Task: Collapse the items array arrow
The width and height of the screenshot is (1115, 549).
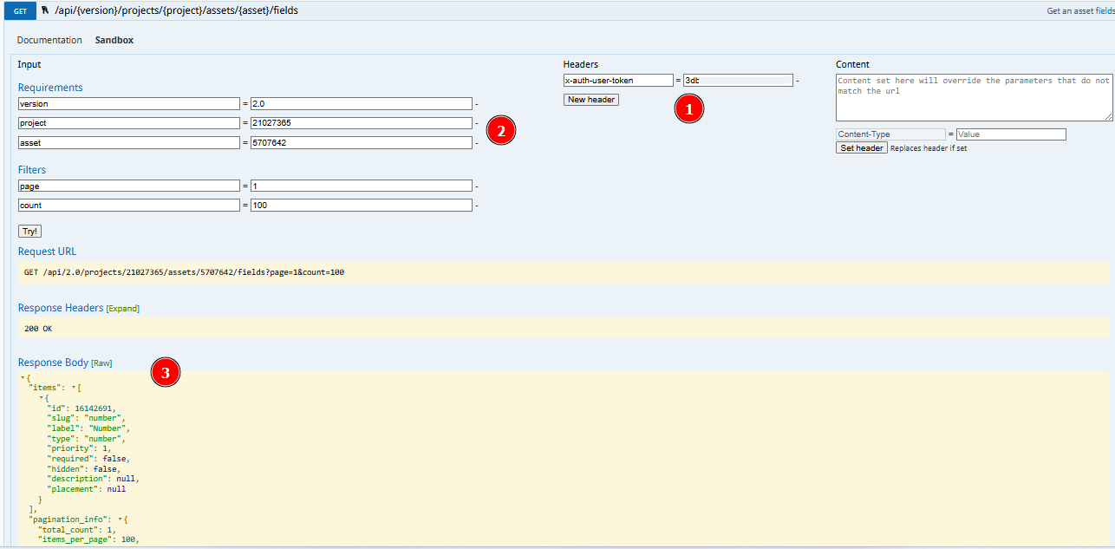Action: click(x=75, y=388)
